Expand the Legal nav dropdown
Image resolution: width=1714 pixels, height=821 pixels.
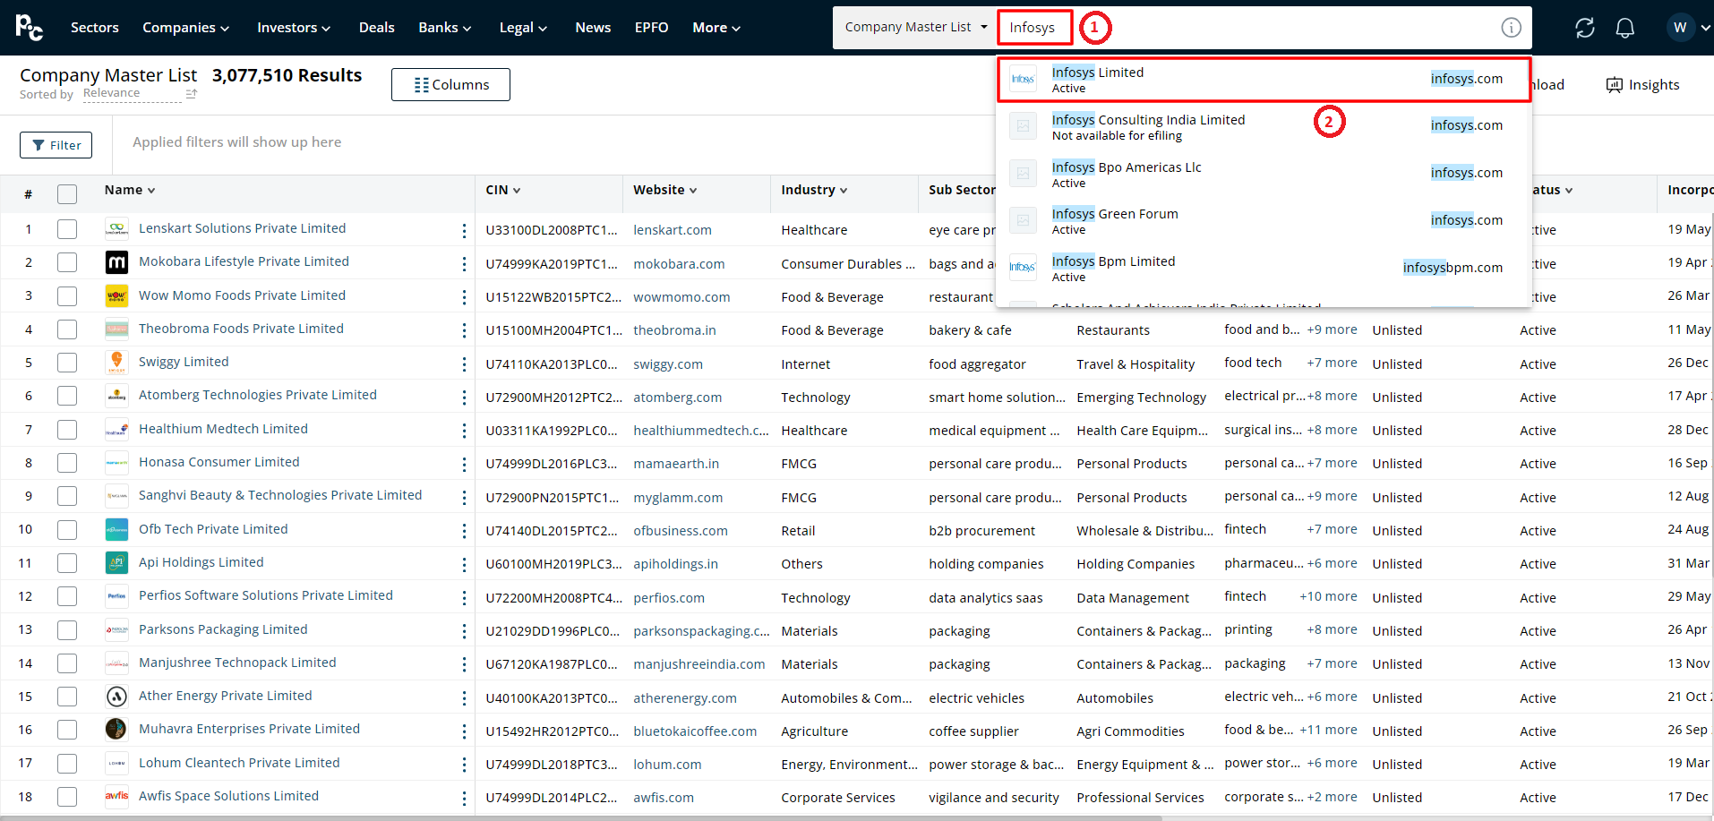point(523,28)
